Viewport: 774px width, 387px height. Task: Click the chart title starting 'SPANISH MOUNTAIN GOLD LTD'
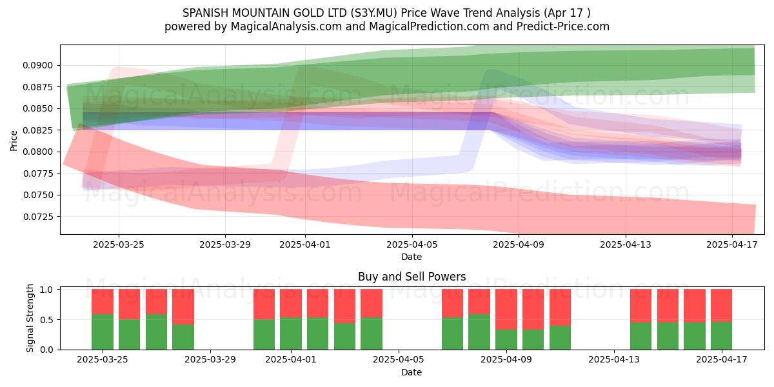[387, 12]
